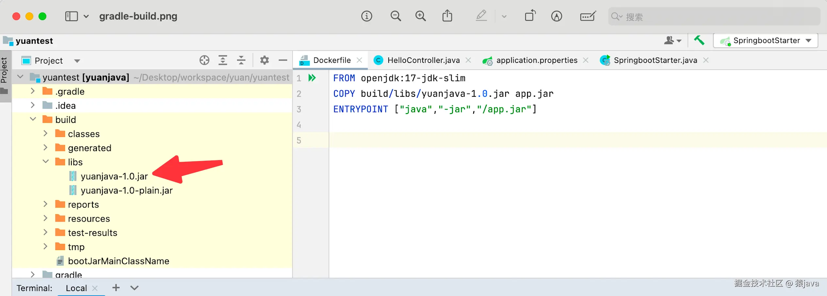Select opened file using the locate icon

point(204,60)
